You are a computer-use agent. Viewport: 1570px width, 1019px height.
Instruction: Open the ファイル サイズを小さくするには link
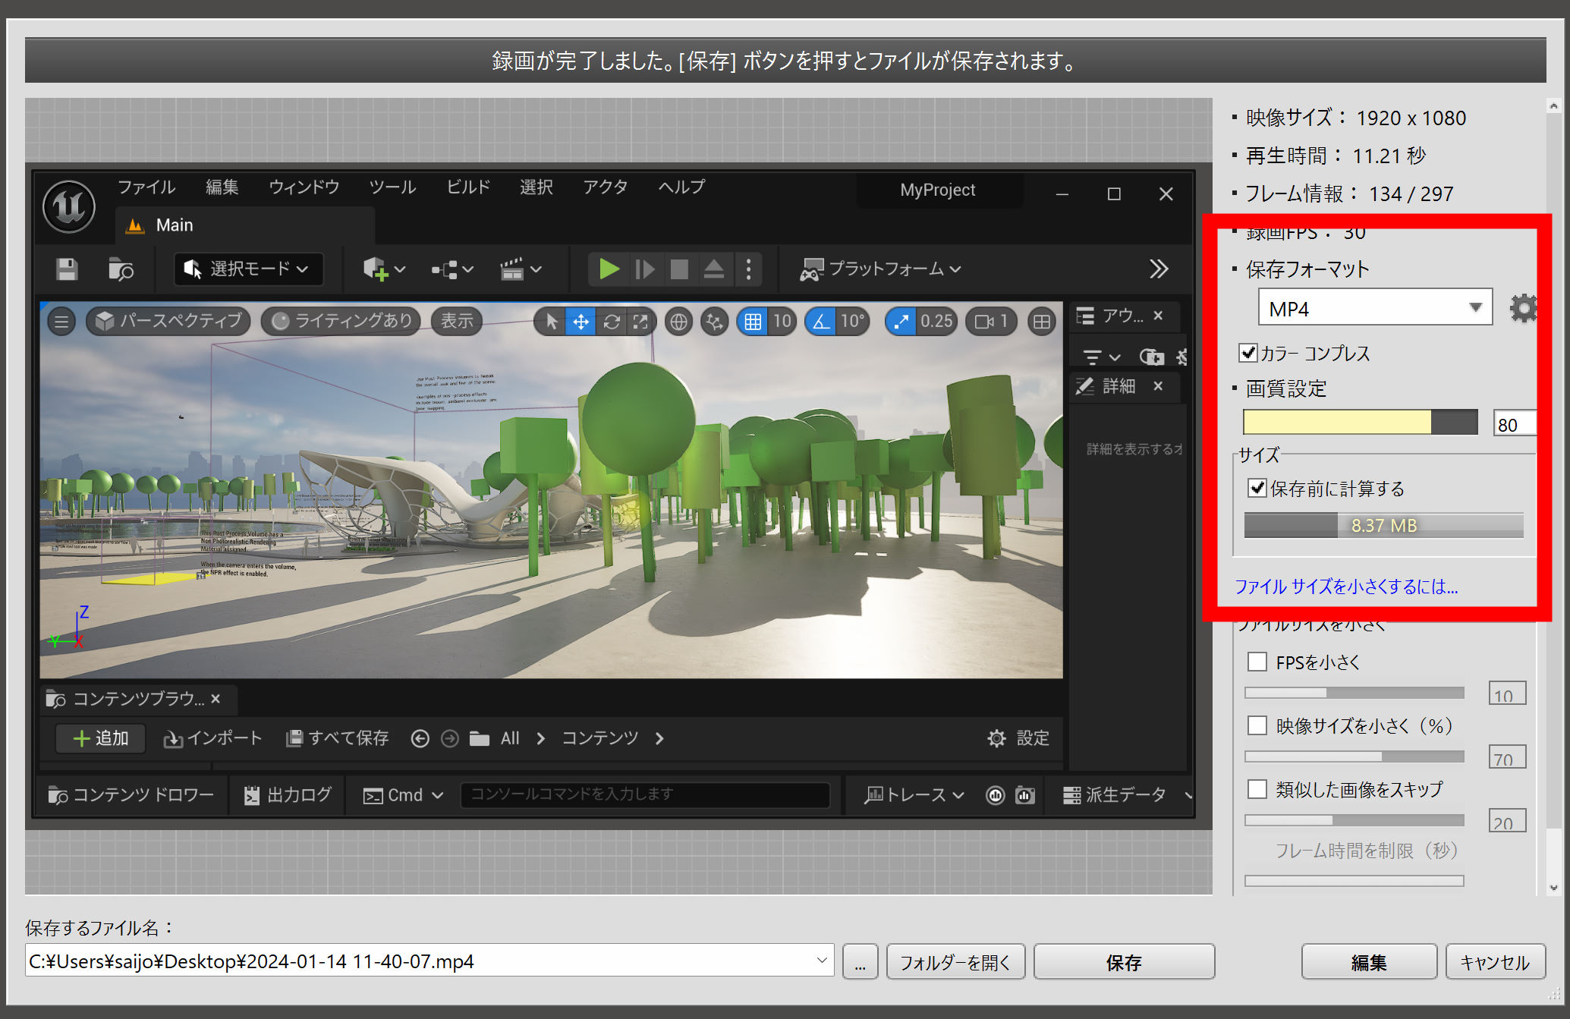[x=1345, y=587]
